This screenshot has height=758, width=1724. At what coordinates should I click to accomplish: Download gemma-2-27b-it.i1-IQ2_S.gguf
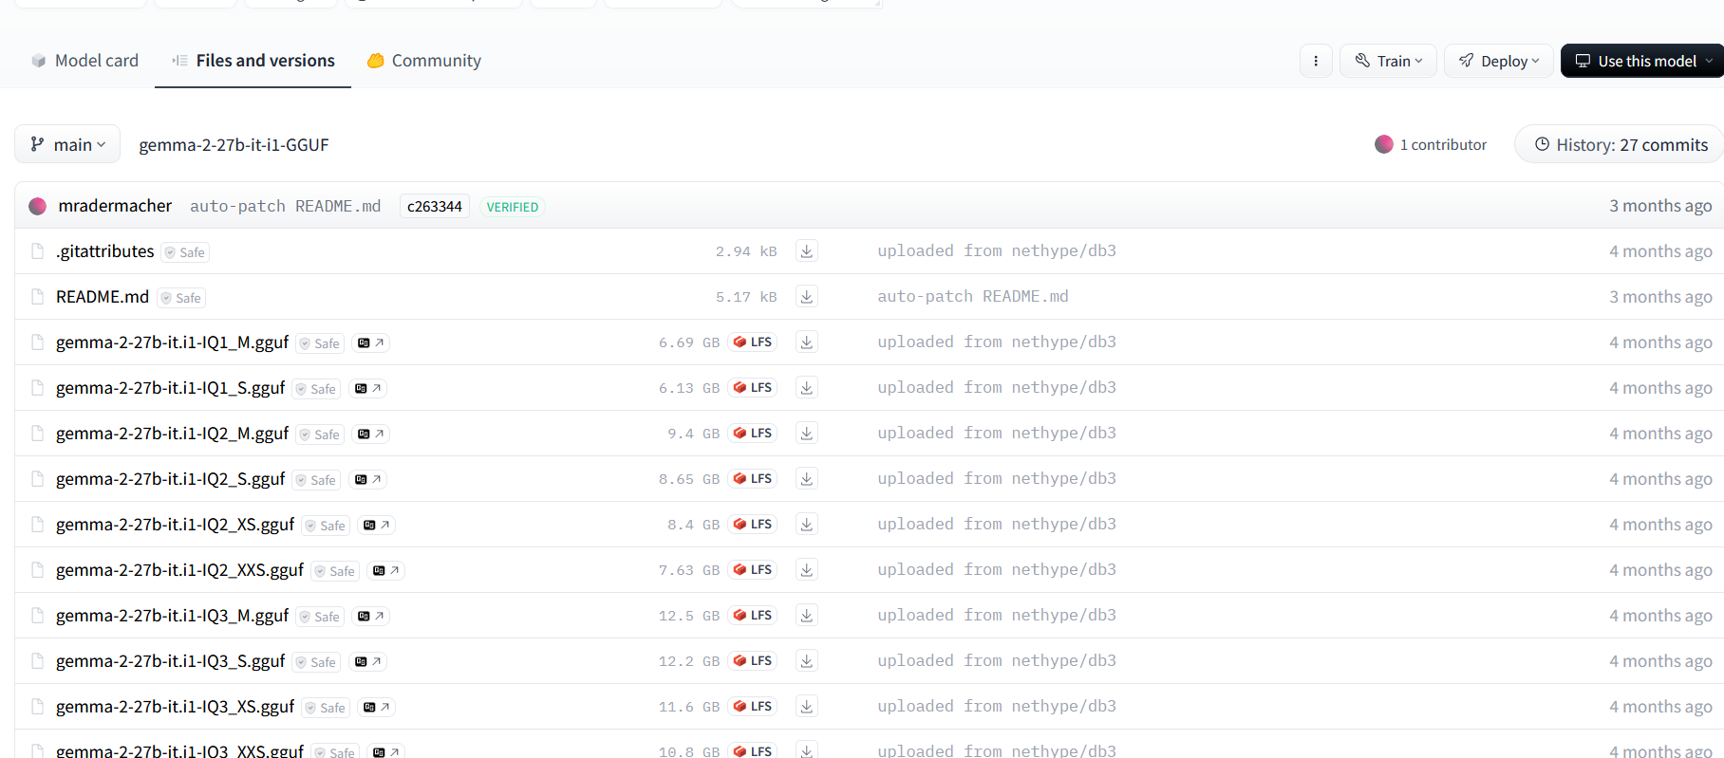(x=806, y=479)
